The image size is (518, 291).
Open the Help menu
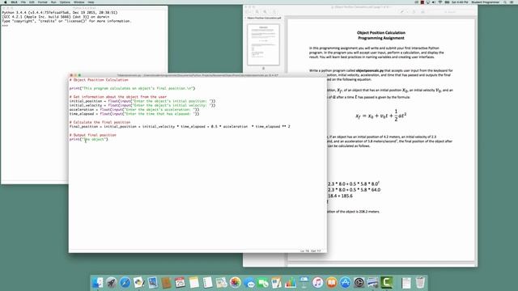(x=91, y=2)
